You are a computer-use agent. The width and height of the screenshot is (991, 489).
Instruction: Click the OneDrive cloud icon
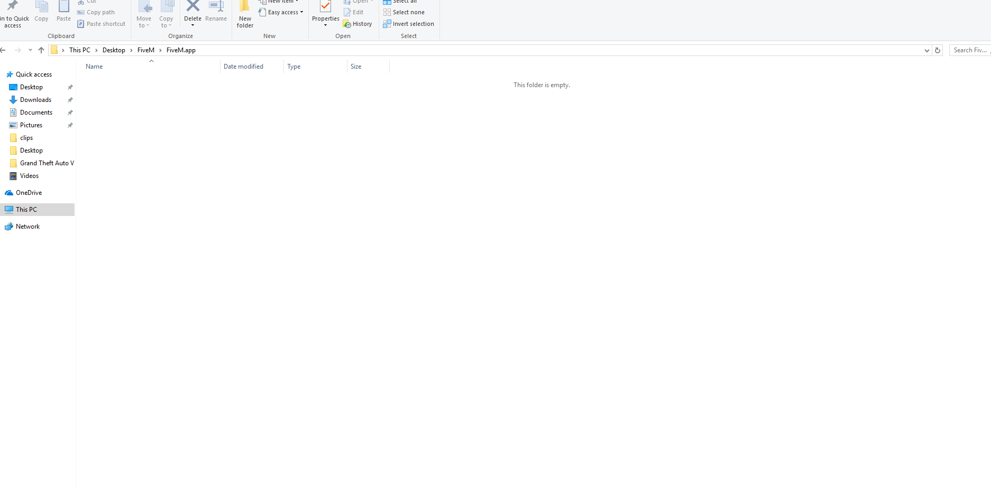(x=9, y=193)
